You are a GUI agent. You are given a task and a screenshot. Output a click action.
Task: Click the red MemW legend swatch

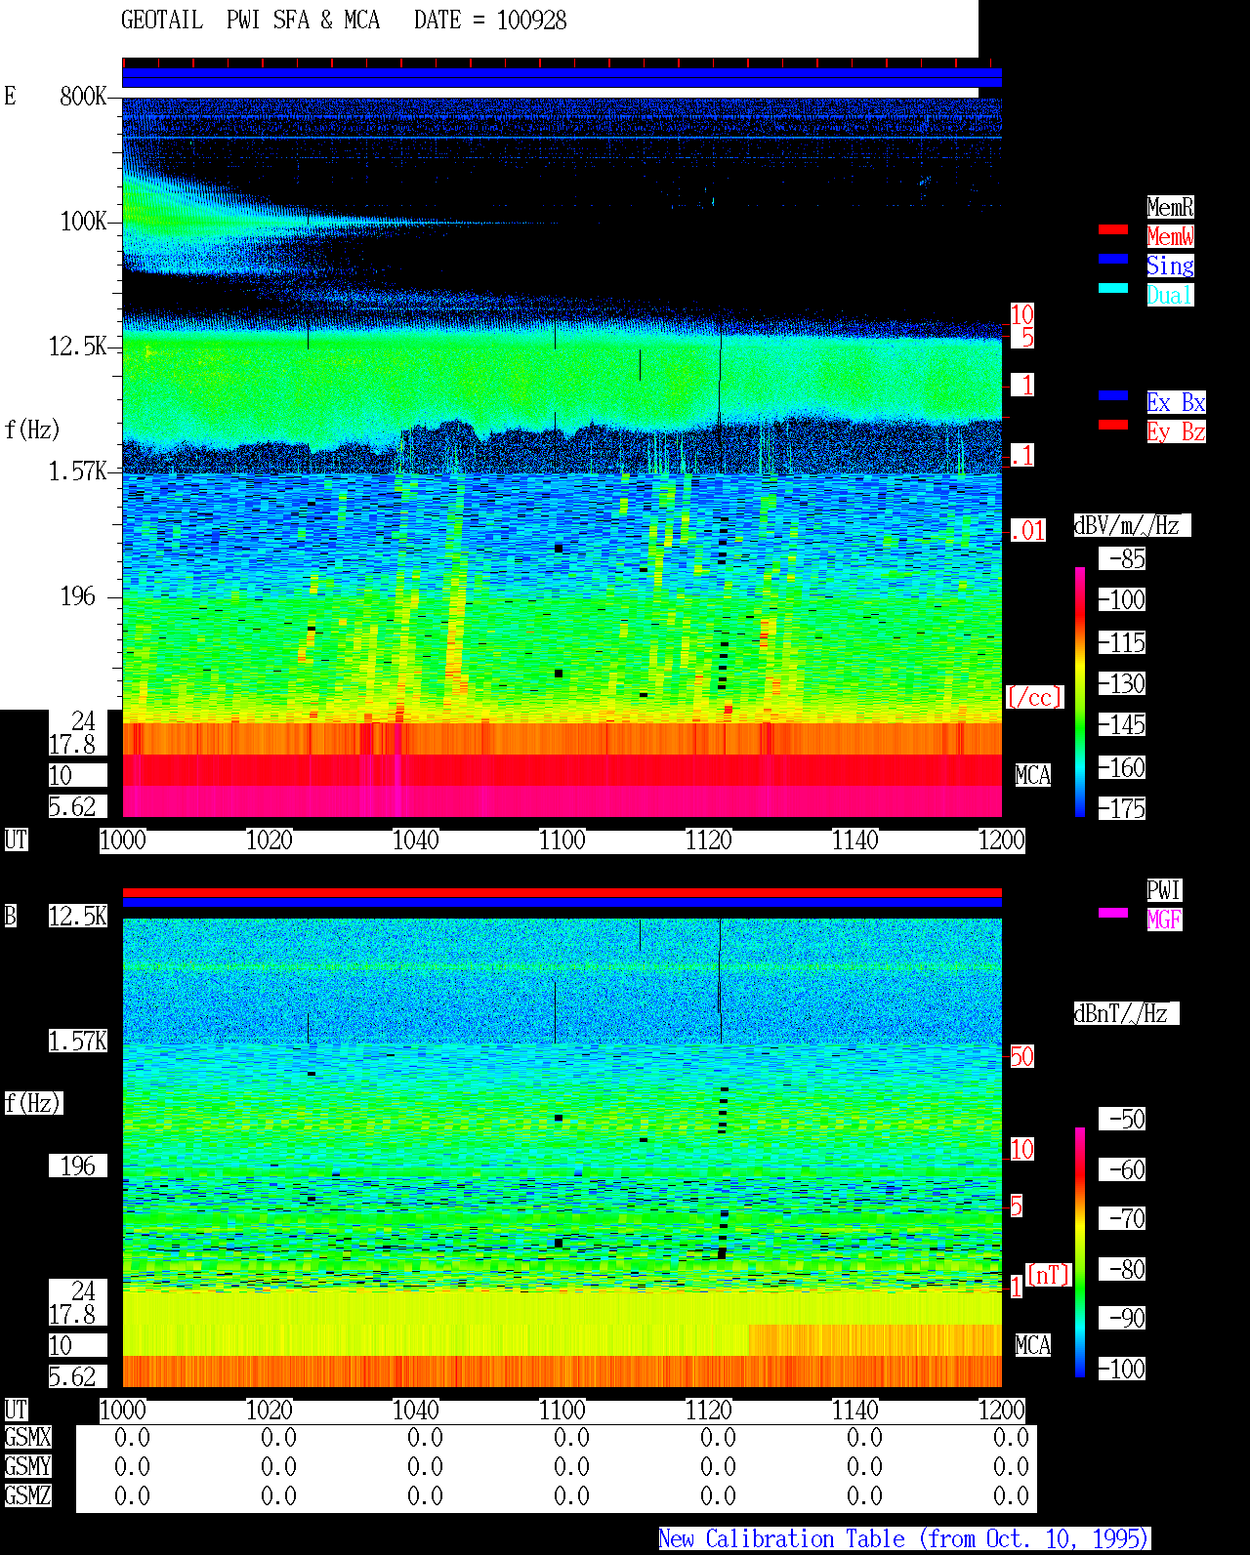(1113, 229)
